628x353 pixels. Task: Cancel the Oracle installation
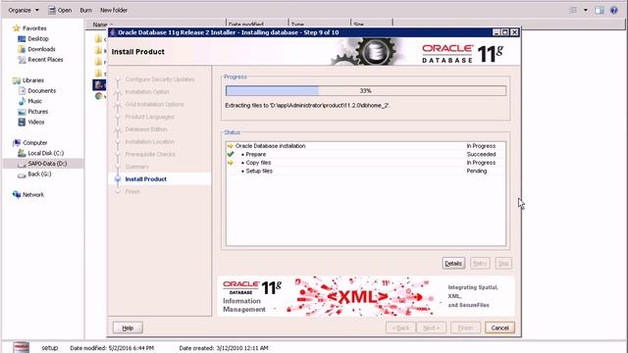click(x=499, y=328)
